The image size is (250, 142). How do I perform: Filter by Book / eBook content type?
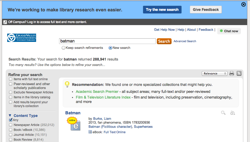[11, 130]
